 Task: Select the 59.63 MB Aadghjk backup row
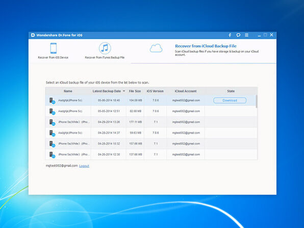click(x=151, y=133)
